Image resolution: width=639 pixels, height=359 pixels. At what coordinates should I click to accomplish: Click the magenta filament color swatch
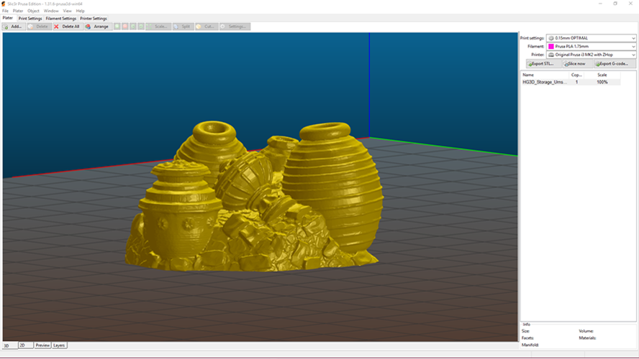tap(551, 47)
